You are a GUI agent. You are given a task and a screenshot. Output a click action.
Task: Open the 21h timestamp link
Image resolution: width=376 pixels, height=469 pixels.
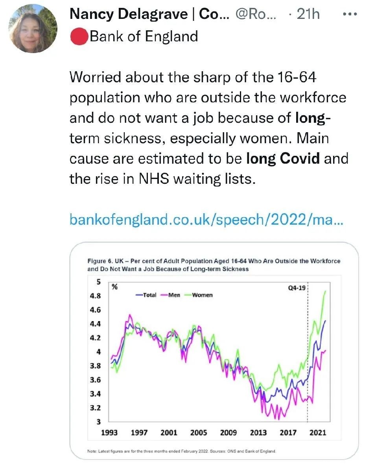[308, 14]
